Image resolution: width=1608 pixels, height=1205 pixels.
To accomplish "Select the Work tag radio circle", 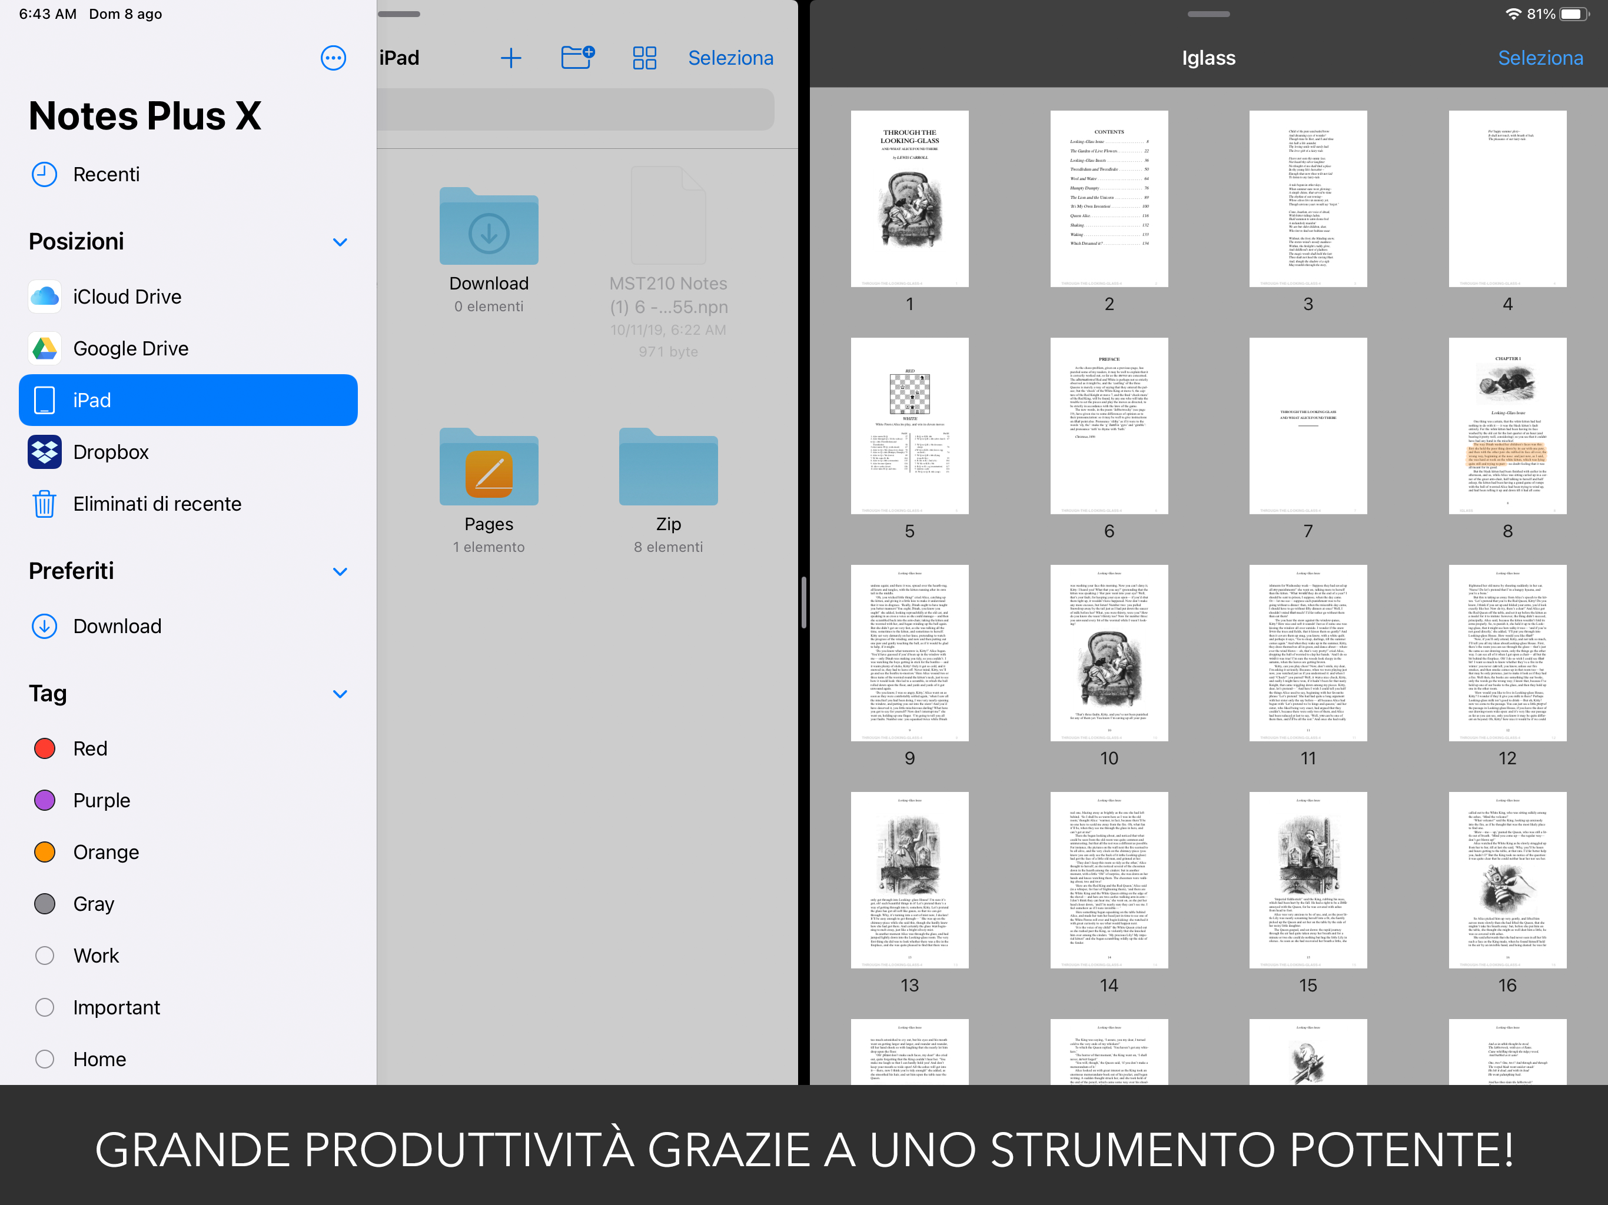I will coord(44,956).
